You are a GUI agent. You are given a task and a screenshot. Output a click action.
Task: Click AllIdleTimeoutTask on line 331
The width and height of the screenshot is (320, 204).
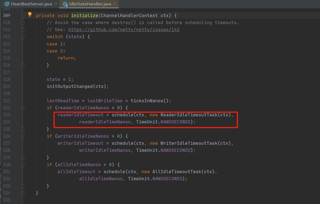click(177, 172)
